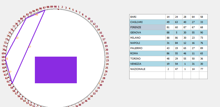Click number 87 on the circle rim
The height and width of the screenshot is (107, 220).
point(44,8)
